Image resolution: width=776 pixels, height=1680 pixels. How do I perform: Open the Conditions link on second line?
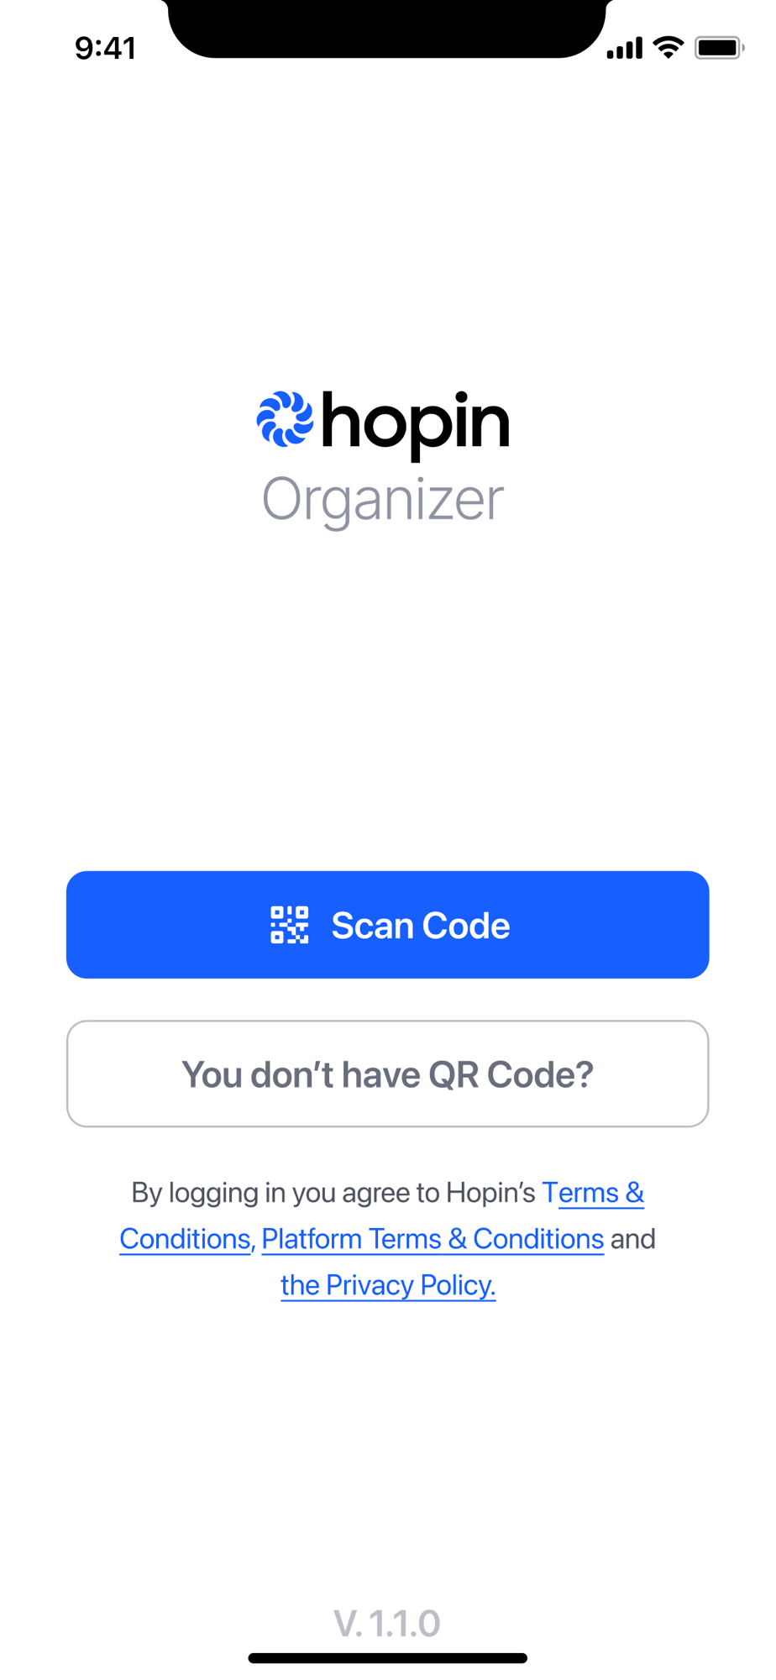(x=186, y=1238)
